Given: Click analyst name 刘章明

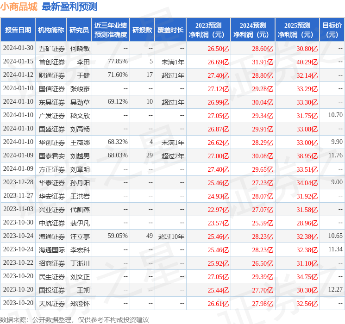Looking at the screenshot, I should tap(80, 169).
